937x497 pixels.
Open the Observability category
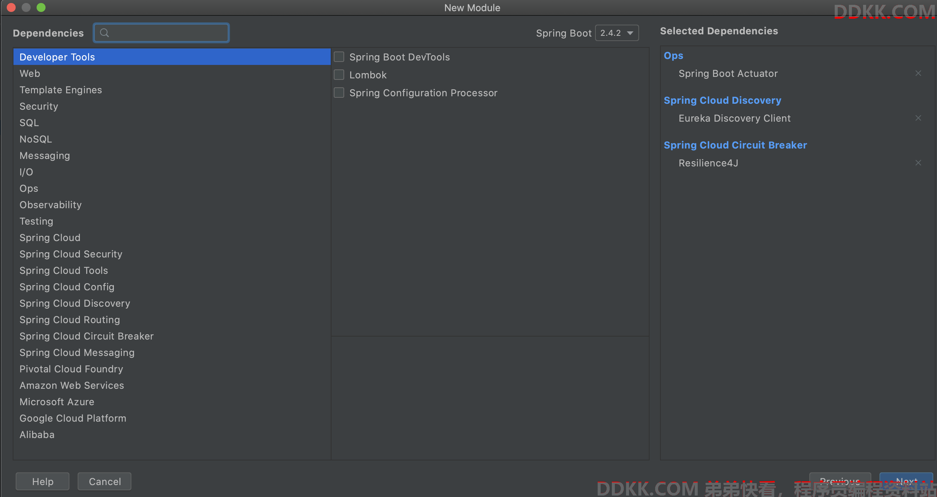pyautogui.click(x=172, y=204)
